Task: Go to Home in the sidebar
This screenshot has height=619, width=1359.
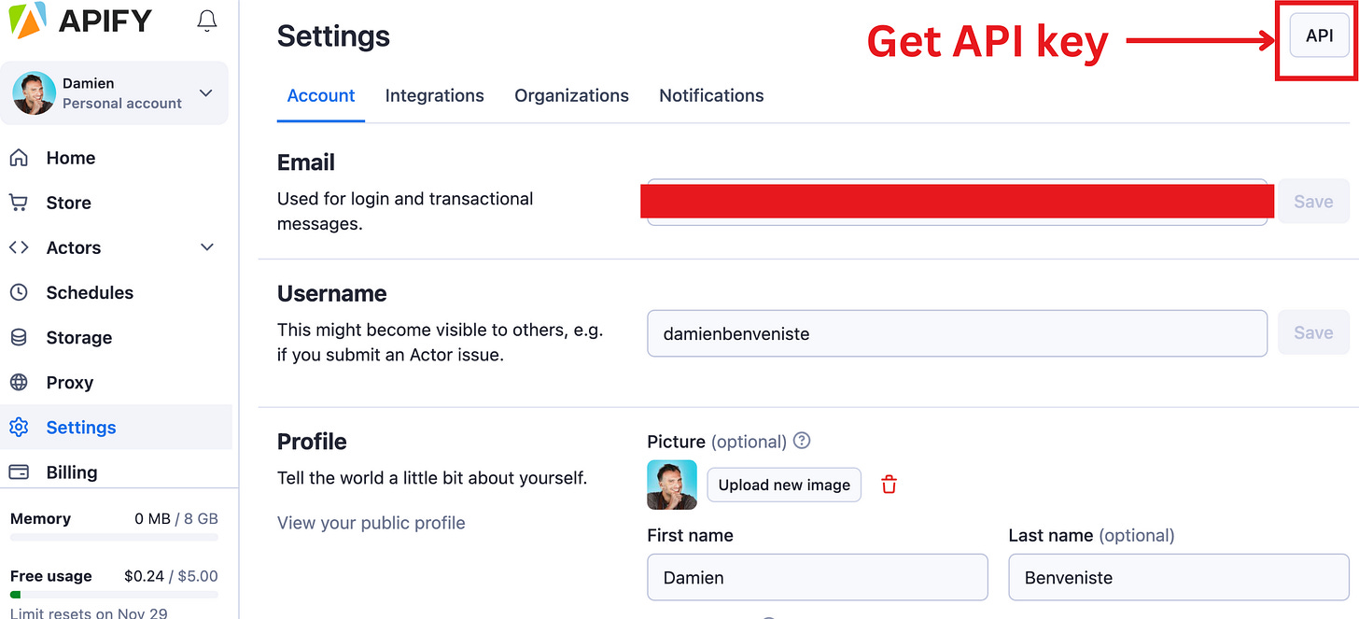Action: pos(70,158)
